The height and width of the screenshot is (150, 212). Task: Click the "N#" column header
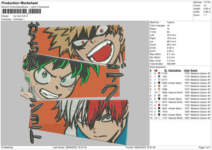tap(156, 70)
